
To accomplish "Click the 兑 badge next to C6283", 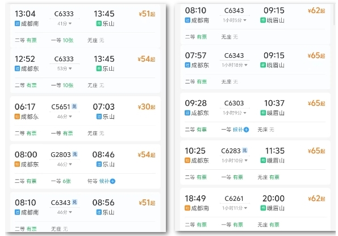I will coord(245,151).
